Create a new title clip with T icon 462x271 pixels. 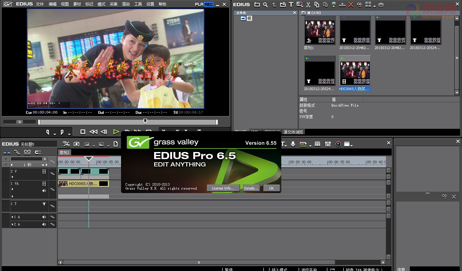291,4
